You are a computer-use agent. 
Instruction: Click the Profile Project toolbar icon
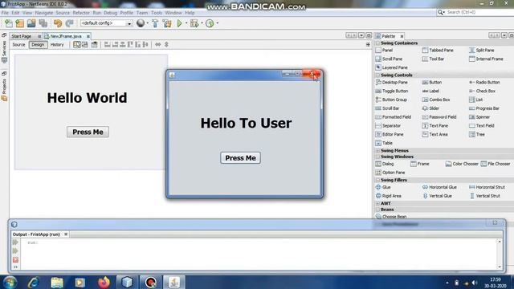click(210, 23)
